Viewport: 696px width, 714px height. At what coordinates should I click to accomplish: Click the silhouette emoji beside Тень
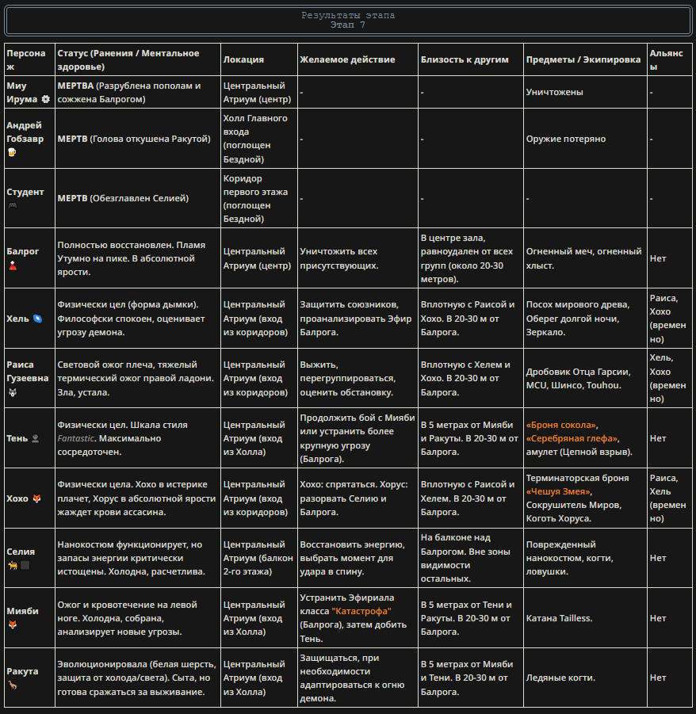35,438
